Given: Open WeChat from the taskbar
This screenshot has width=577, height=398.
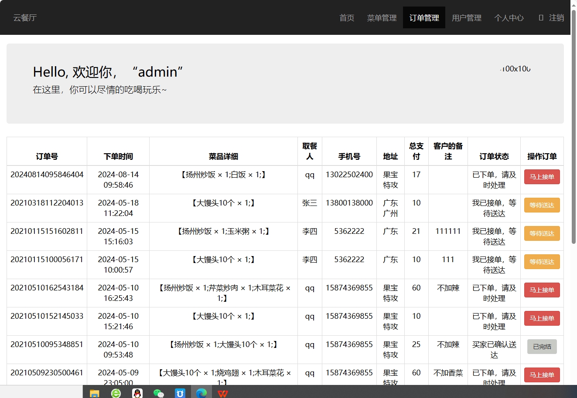Looking at the screenshot, I should [x=159, y=393].
